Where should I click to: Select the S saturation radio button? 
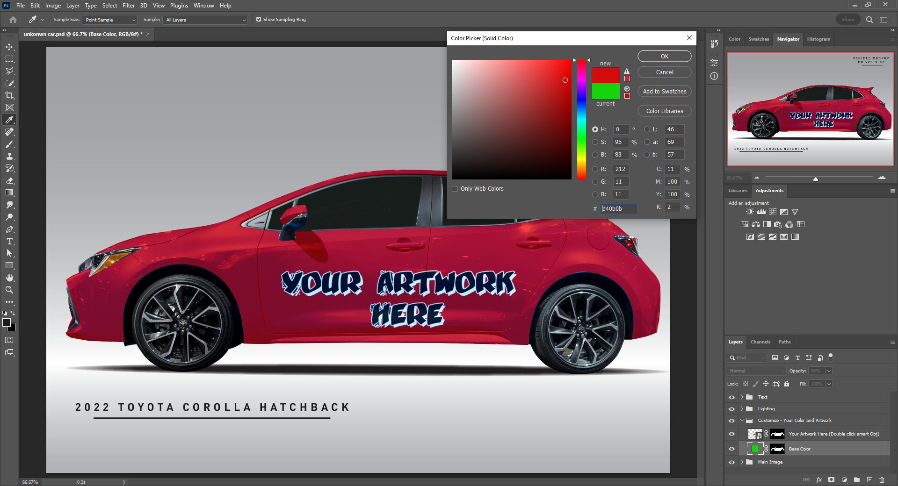594,142
